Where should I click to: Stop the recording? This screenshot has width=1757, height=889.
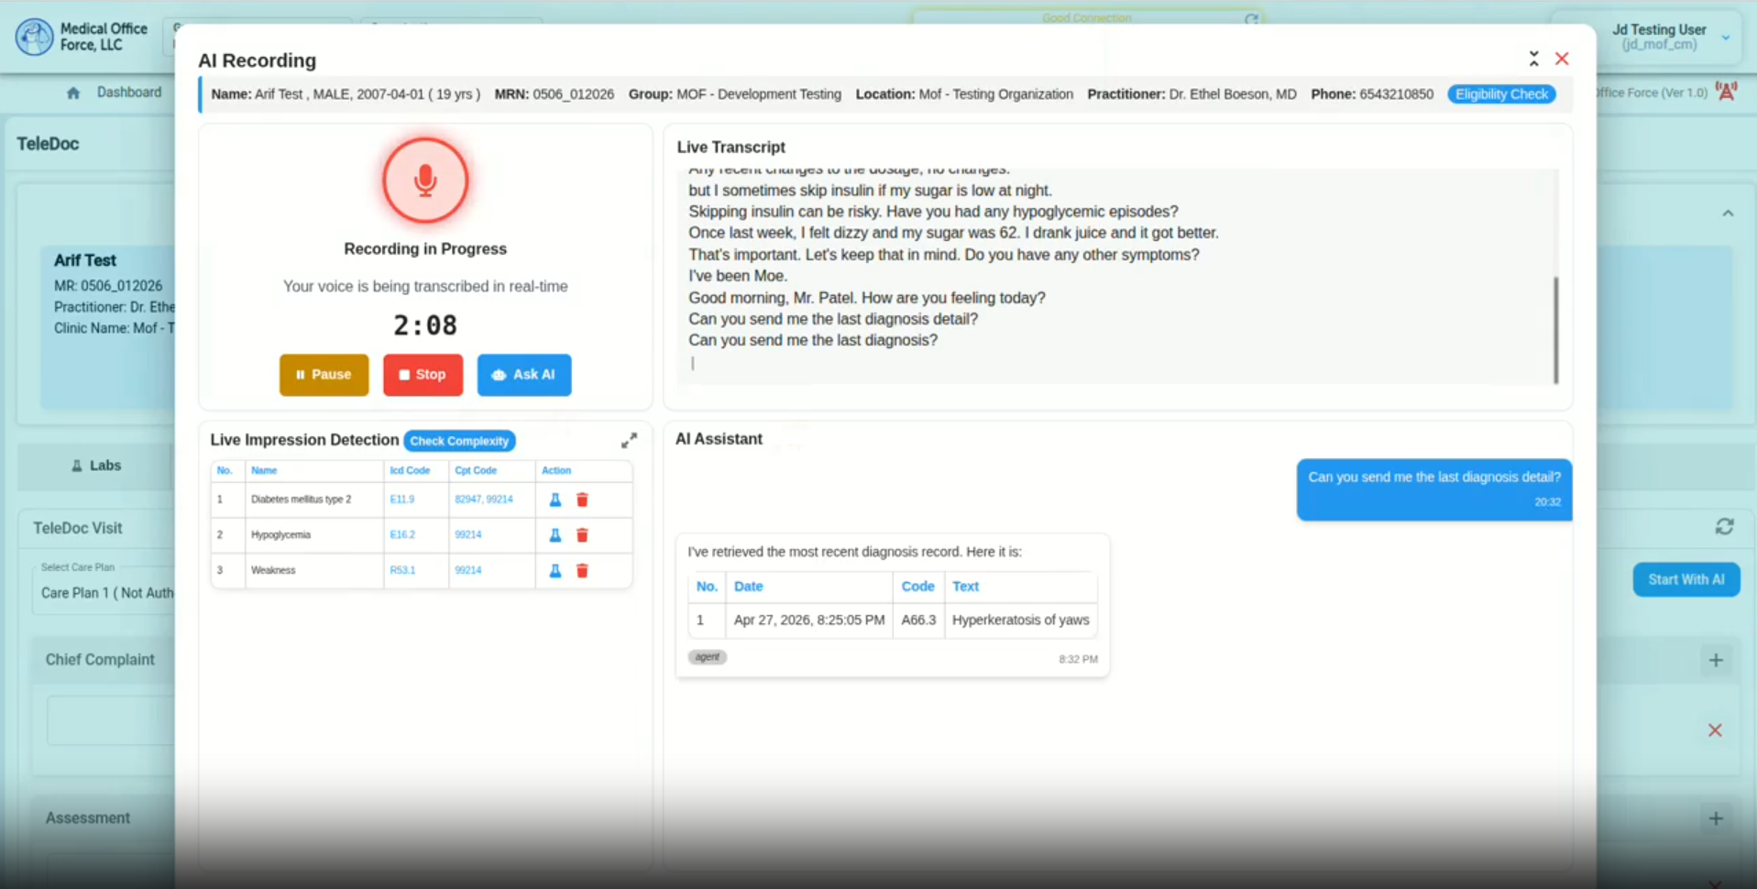(423, 375)
